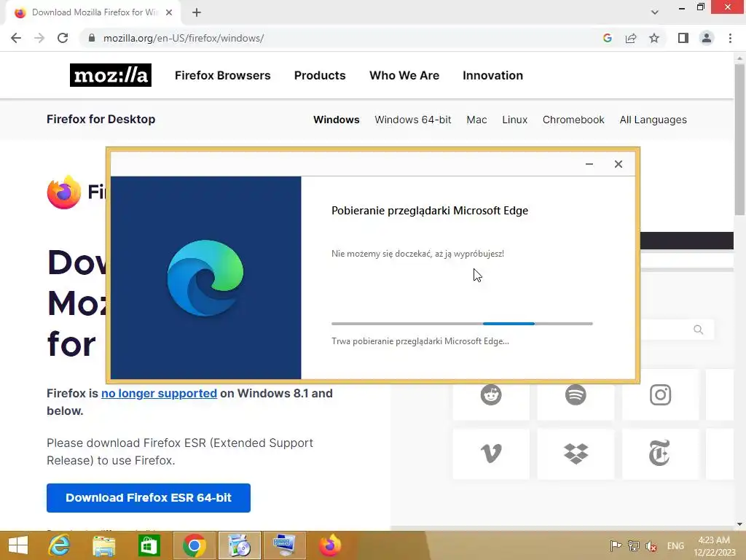The image size is (746, 560).
Task: Open All Languages link
Action: (653, 120)
